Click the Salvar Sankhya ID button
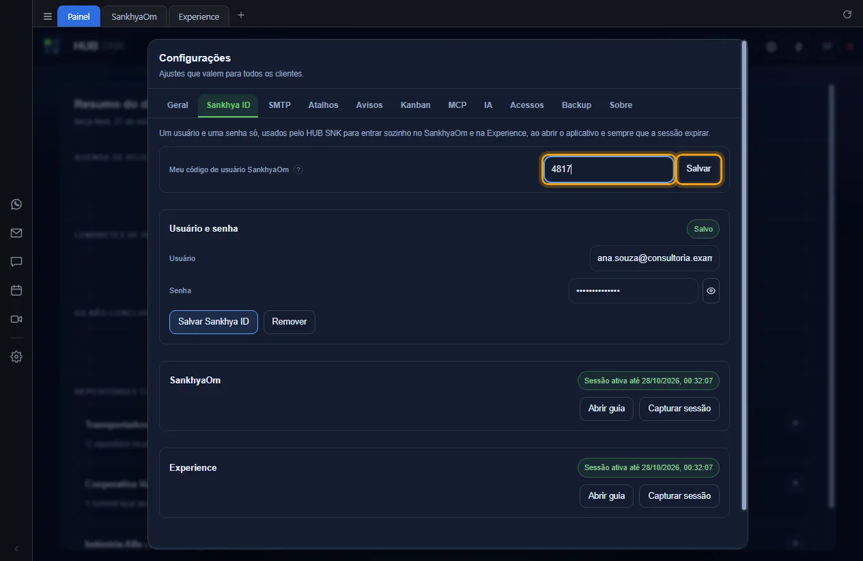 pos(214,321)
